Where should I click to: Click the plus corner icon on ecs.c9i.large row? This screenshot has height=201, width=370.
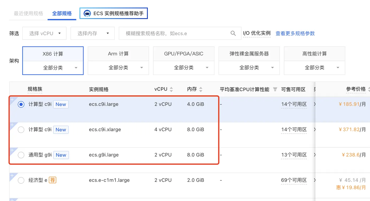click(x=12, y=100)
